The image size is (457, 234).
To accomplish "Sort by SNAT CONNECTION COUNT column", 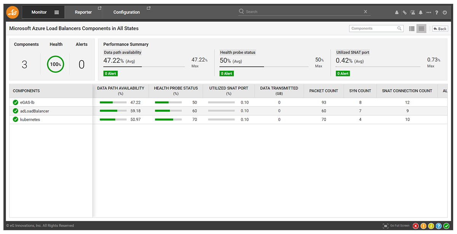I will (407, 91).
